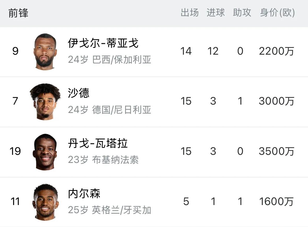Tap the player photo beside 伊戈尔-蒂亚戈
Screen dimensions: 308x227
click(x=45, y=52)
